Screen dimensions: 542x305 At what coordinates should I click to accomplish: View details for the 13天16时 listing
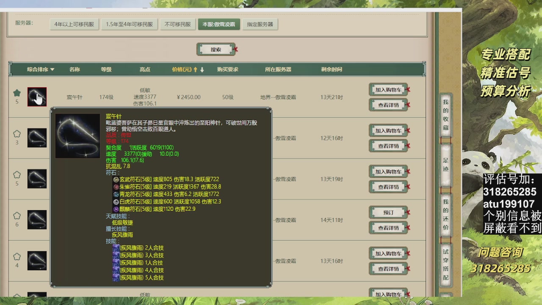pyautogui.click(x=388, y=269)
